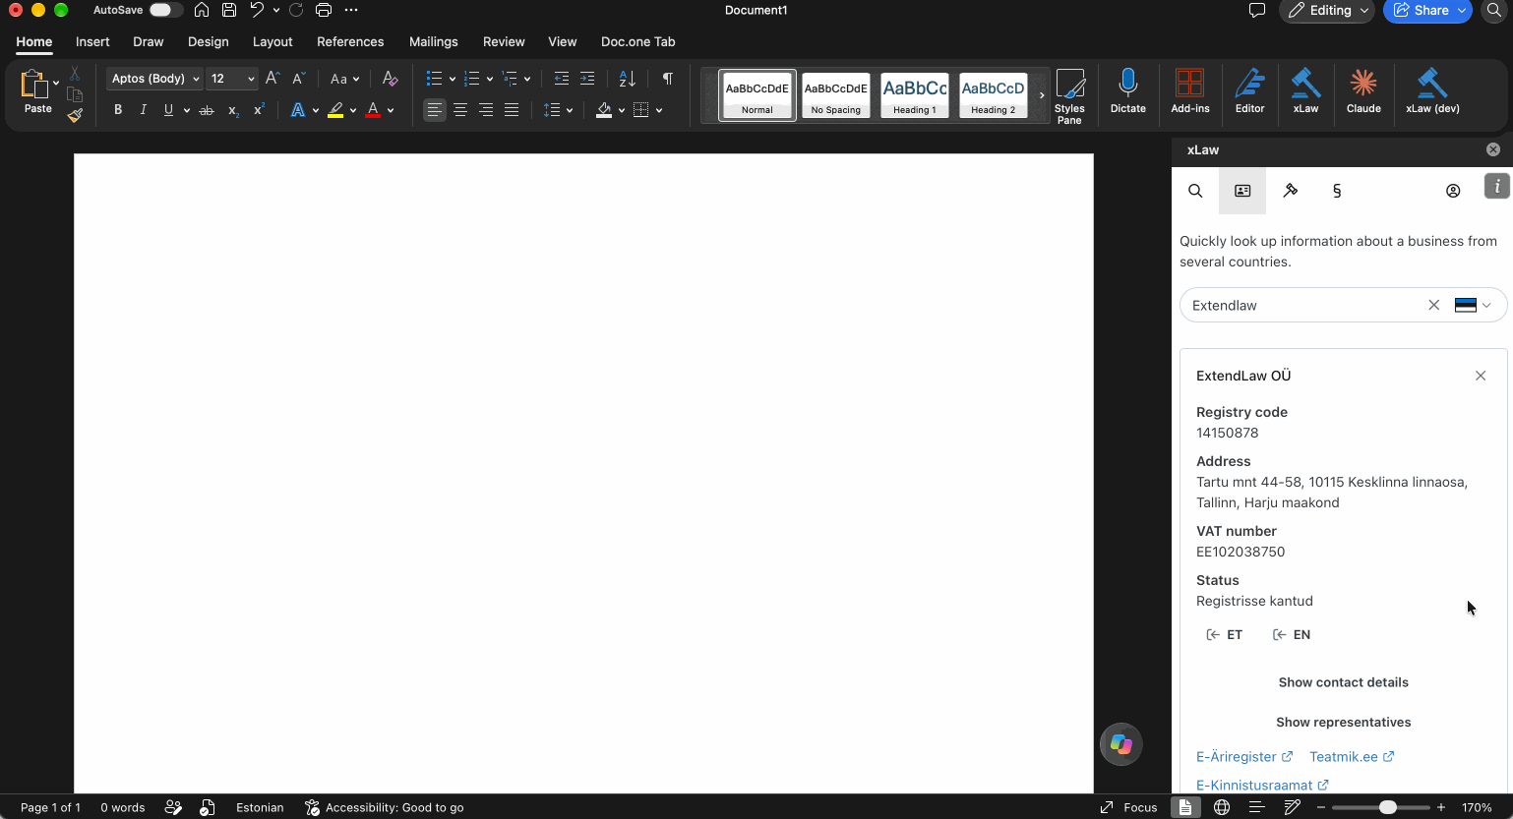
Task: Increase paragraph indent
Action: click(587, 79)
